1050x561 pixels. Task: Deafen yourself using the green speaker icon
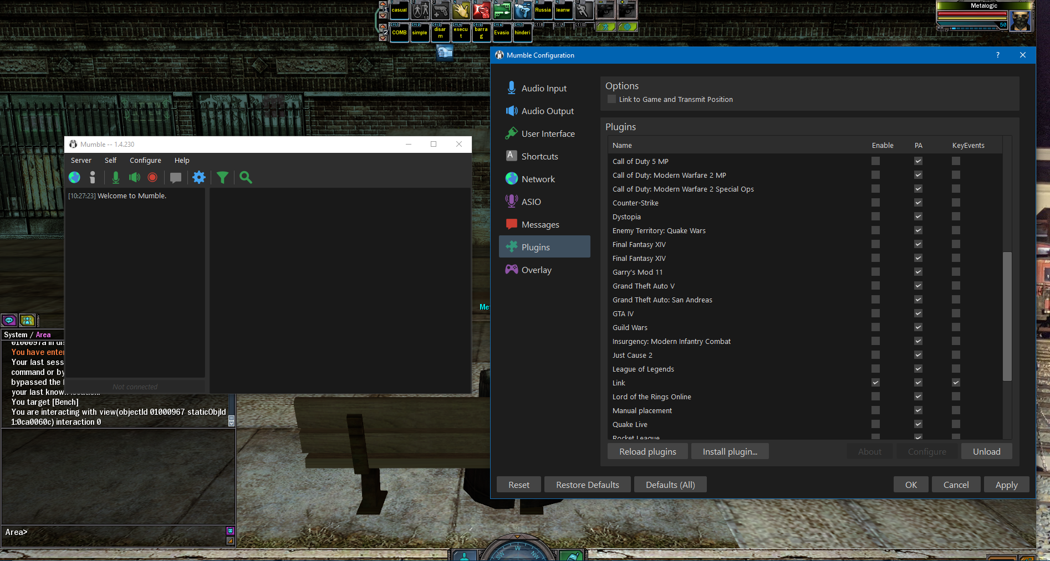[x=134, y=177]
